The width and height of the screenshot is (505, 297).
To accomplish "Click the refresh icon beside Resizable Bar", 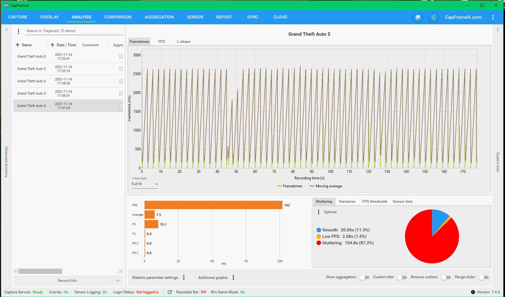I will [170, 292].
